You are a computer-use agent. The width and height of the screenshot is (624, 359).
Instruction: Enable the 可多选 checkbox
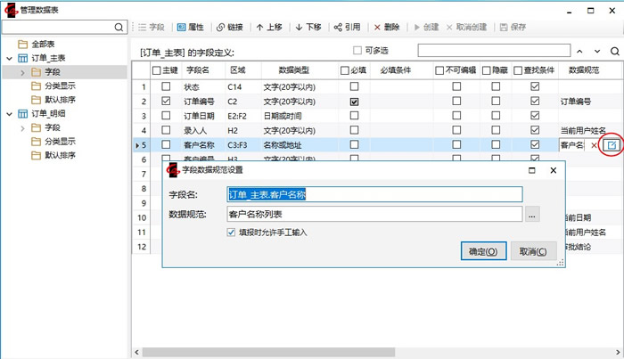358,51
